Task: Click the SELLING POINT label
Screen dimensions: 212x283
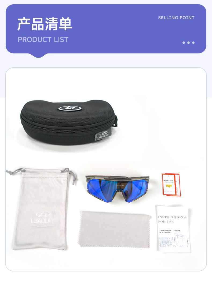Action: coord(176,18)
